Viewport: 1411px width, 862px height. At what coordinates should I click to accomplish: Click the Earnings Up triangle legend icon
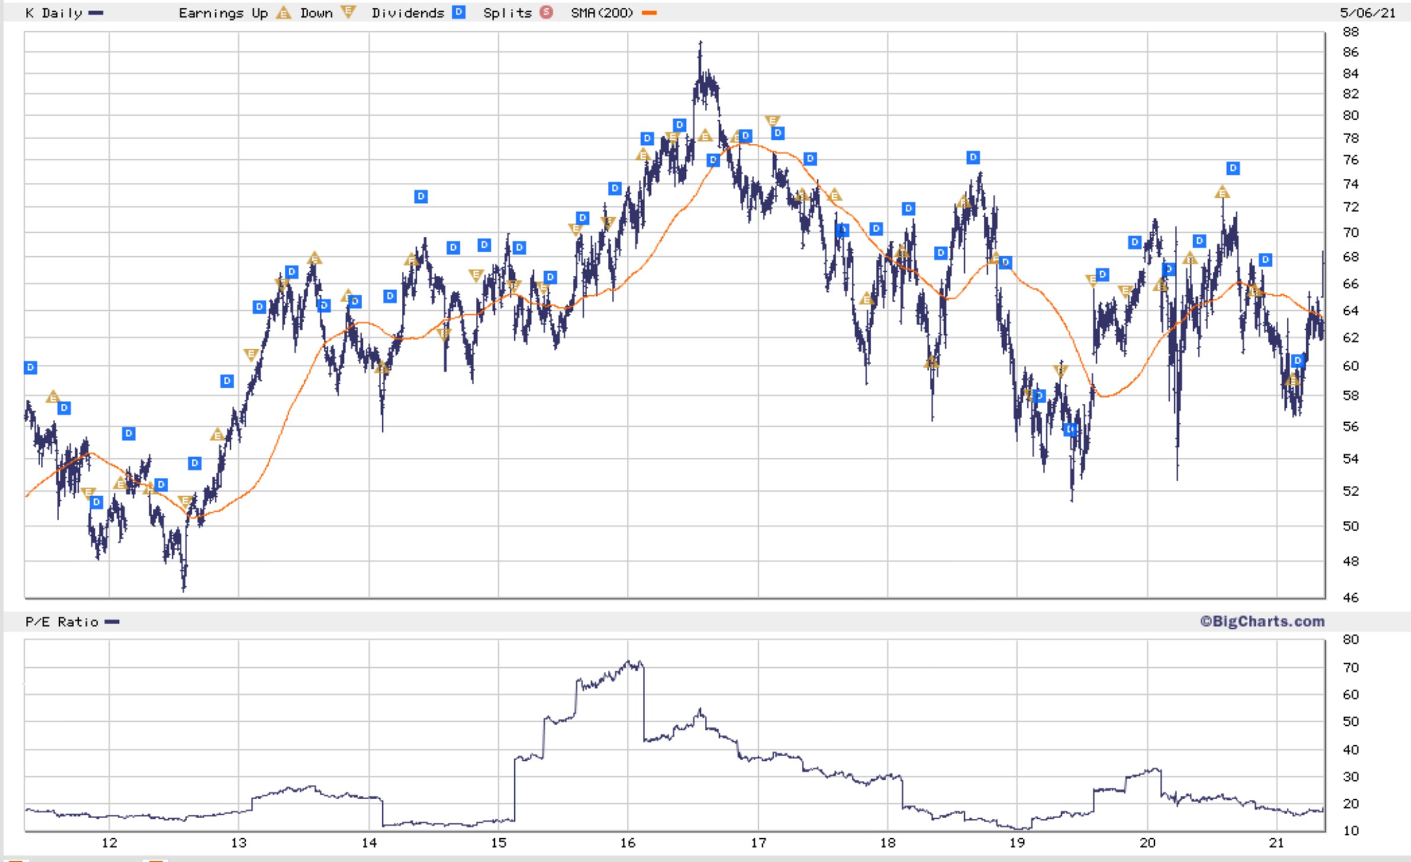284,12
